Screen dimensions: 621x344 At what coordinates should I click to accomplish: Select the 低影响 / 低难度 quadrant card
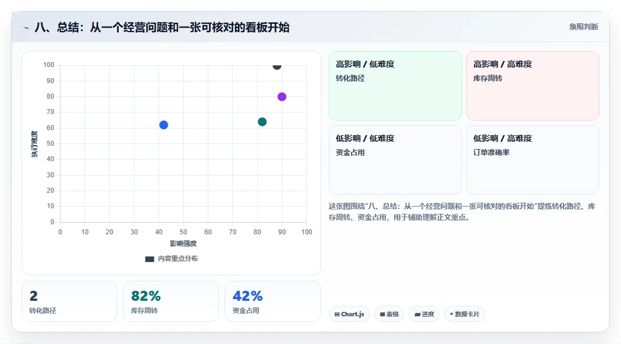pyautogui.click(x=395, y=160)
